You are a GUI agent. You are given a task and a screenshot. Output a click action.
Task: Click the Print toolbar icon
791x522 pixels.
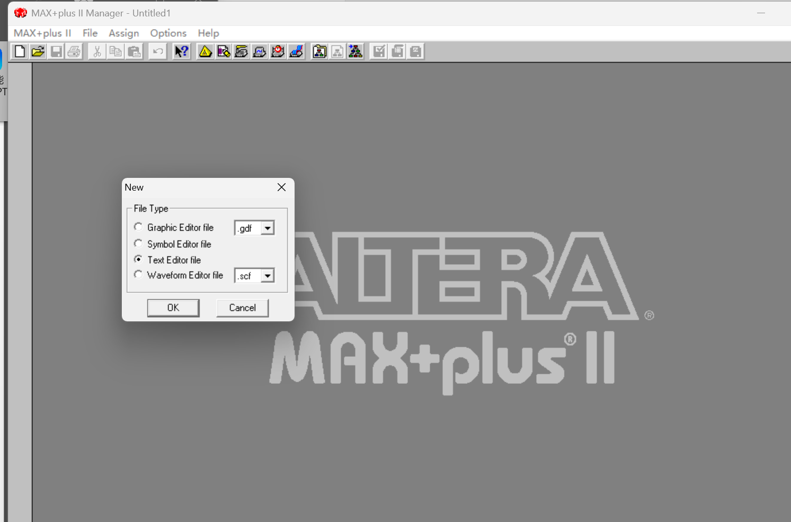click(74, 51)
